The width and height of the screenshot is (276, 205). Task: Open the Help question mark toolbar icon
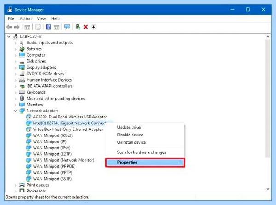[48, 27]
